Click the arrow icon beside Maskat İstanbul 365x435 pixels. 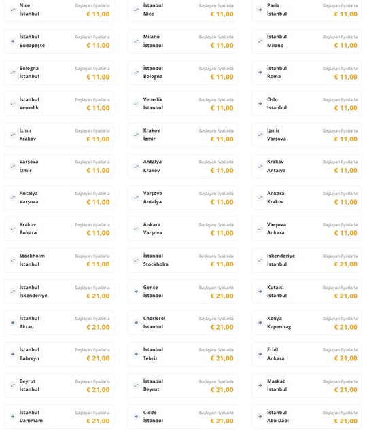(x=260, y=385)
